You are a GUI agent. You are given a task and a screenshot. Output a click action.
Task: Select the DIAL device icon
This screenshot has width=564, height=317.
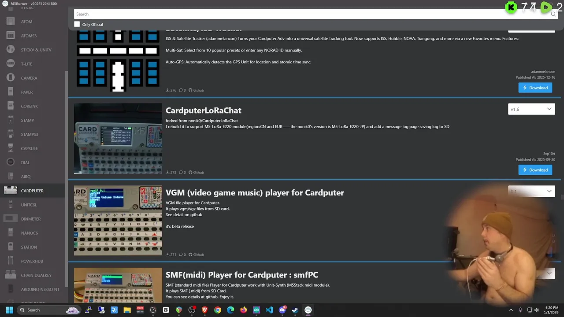(11, 162)
